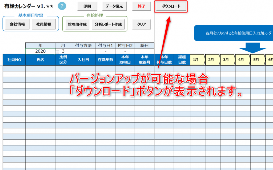This screenshot has height=170, width=273.
Task: Select the 本年取得日 column header
Action: 125,60
